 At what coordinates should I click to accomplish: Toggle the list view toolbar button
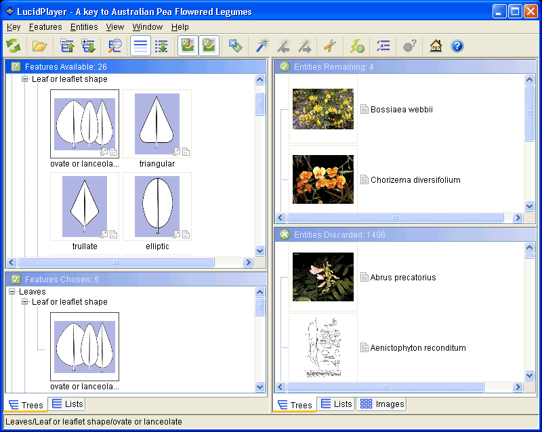click(x=140, y=46)
